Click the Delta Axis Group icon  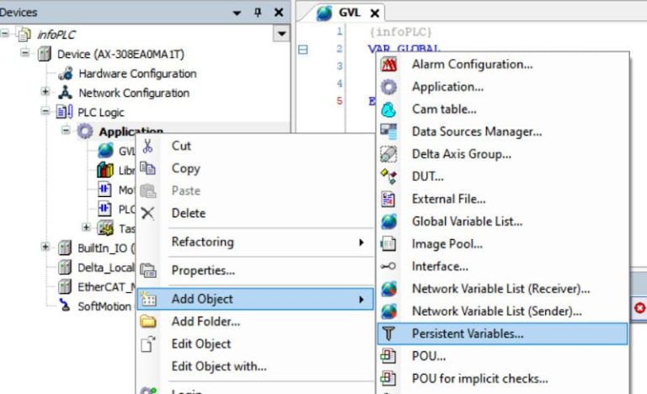388,154
